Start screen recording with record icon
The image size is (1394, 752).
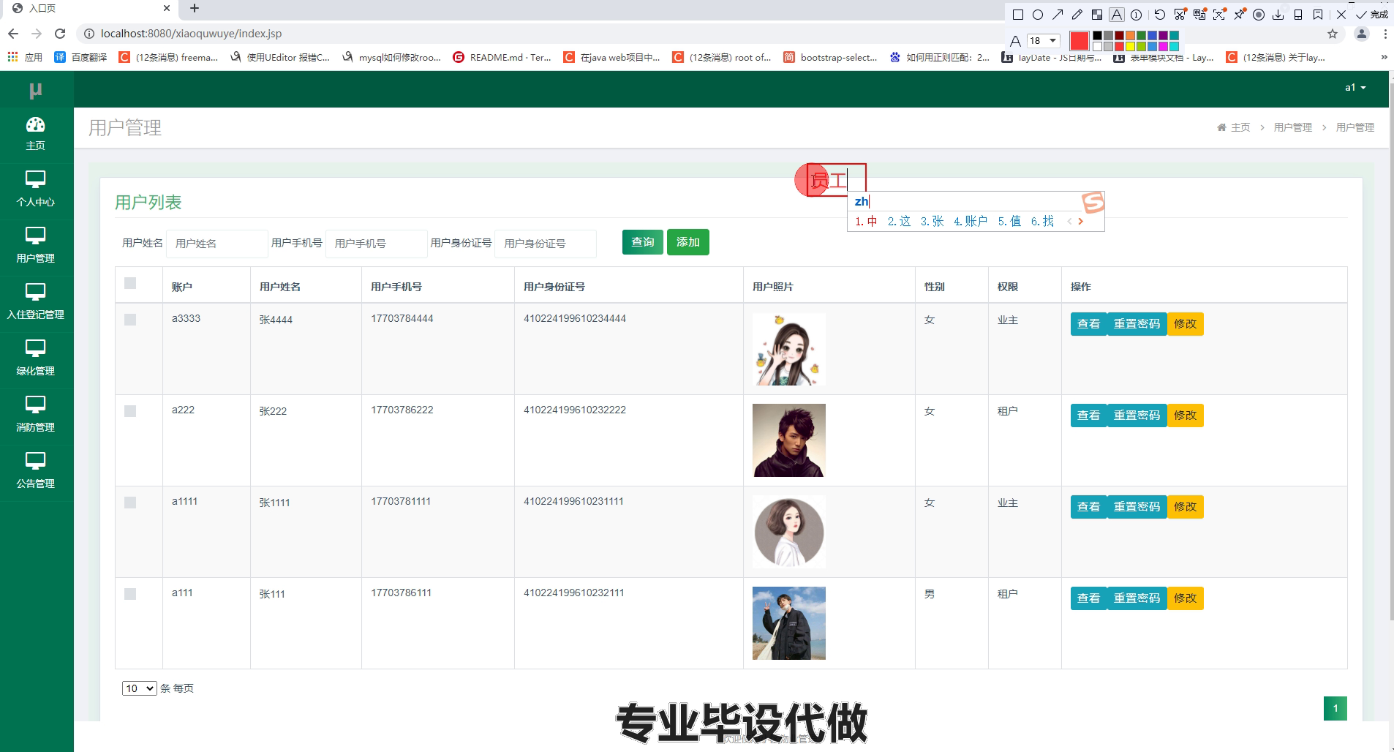[1259, 15]
